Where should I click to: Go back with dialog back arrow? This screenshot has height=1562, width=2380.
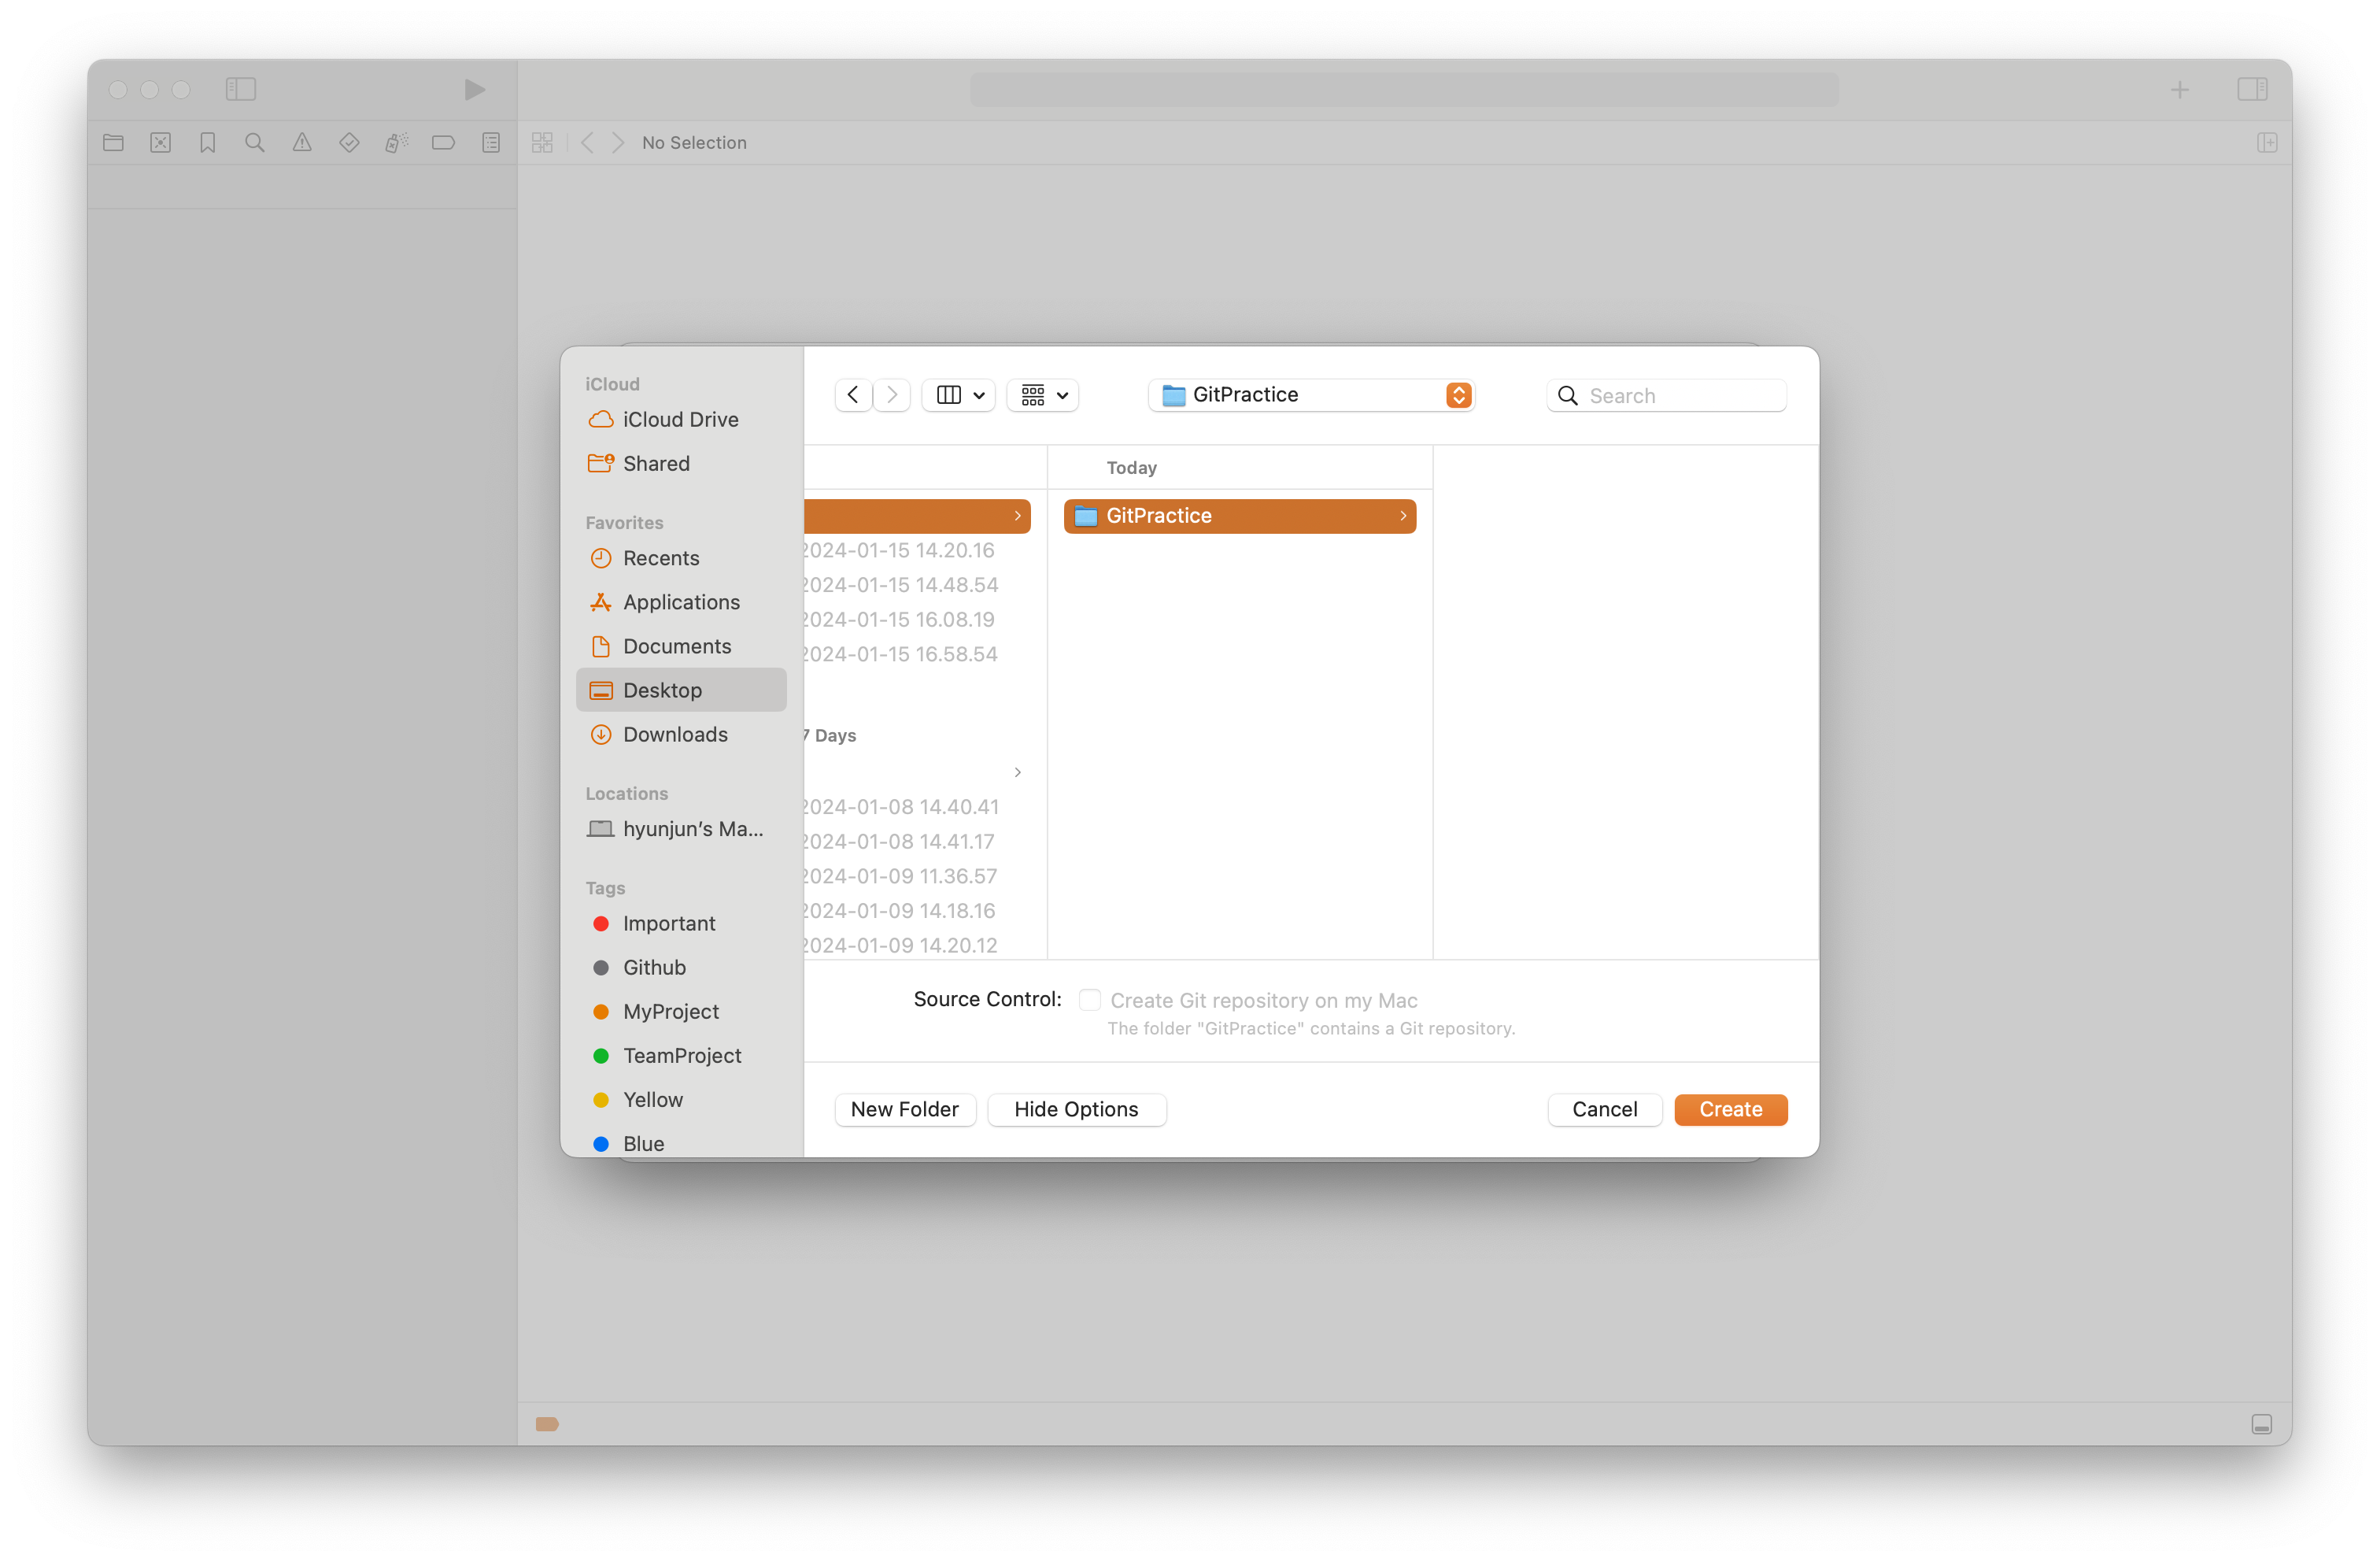853,395
